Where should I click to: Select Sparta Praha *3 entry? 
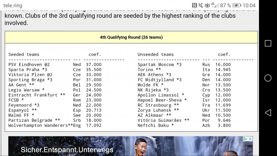[28, 70]
